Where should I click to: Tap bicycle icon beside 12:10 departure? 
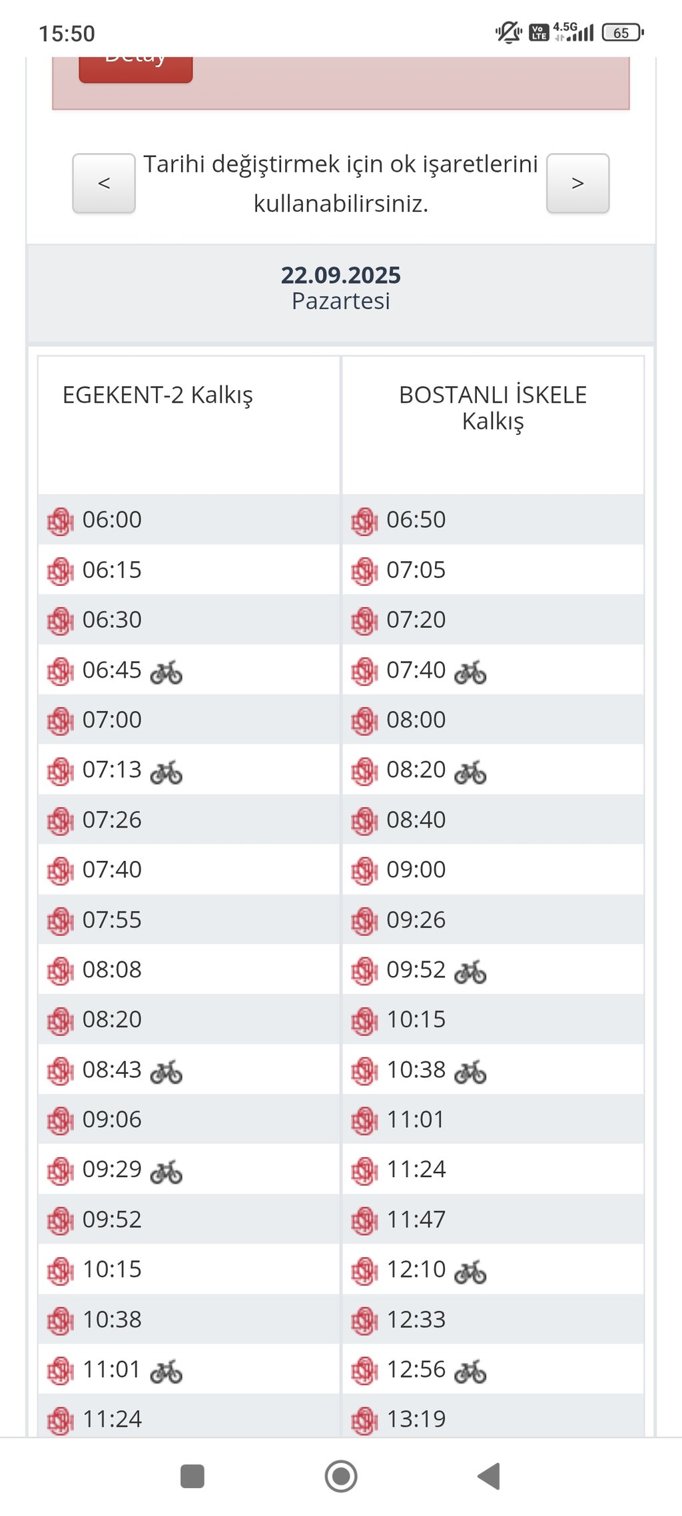470,1271
